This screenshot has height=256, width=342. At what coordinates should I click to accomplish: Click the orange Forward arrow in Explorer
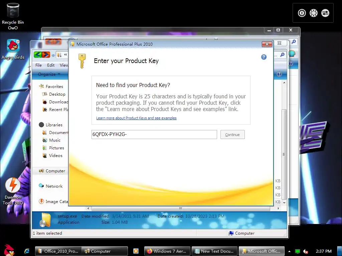coord(46,54)
